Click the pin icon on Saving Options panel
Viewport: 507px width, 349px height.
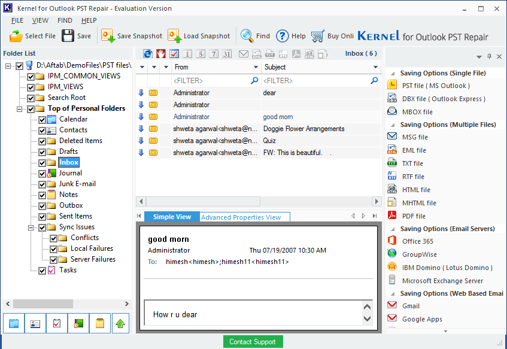[489, 57]
